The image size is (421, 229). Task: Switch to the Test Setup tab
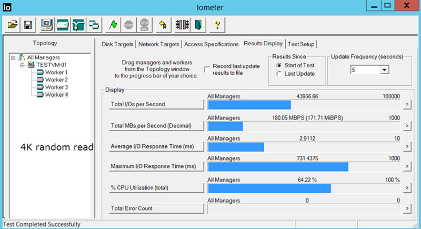pyautogui.click(x=301, y=44)
